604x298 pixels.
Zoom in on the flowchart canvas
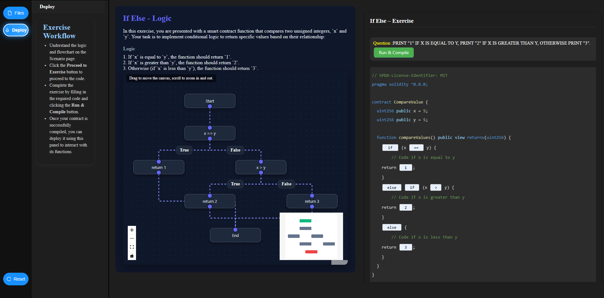132,230
